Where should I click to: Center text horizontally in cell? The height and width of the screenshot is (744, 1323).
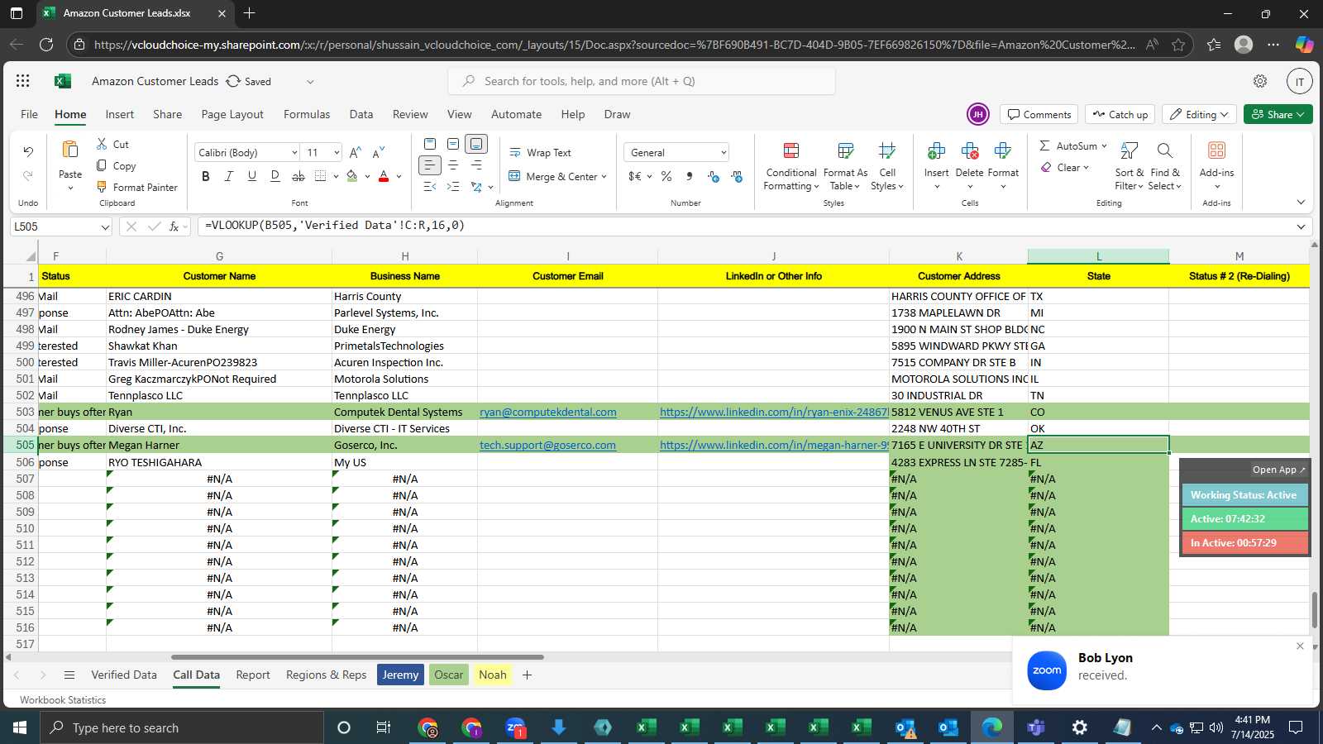pos(453,165)
